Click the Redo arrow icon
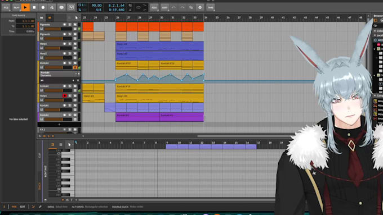This screenshot has width=383, height=215. point(182,7)
